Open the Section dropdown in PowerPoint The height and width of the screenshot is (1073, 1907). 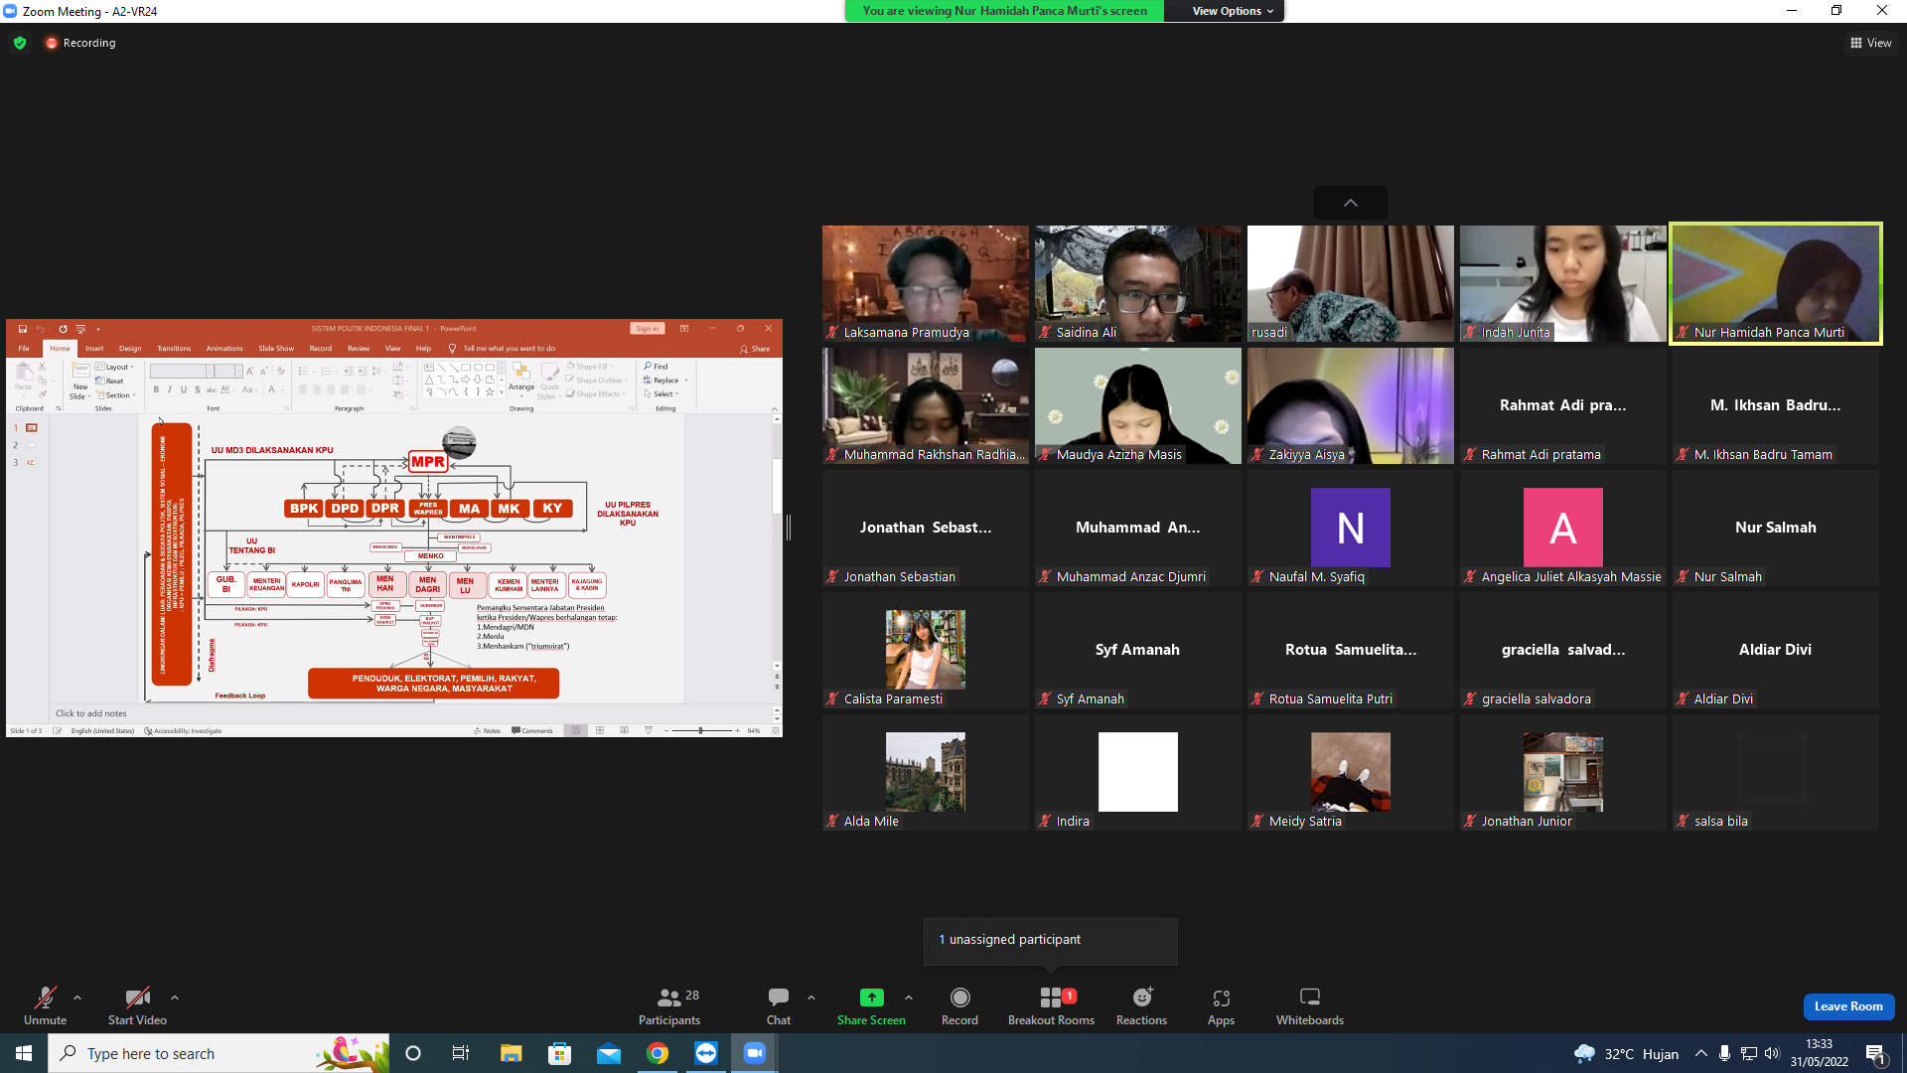point(117,395)
